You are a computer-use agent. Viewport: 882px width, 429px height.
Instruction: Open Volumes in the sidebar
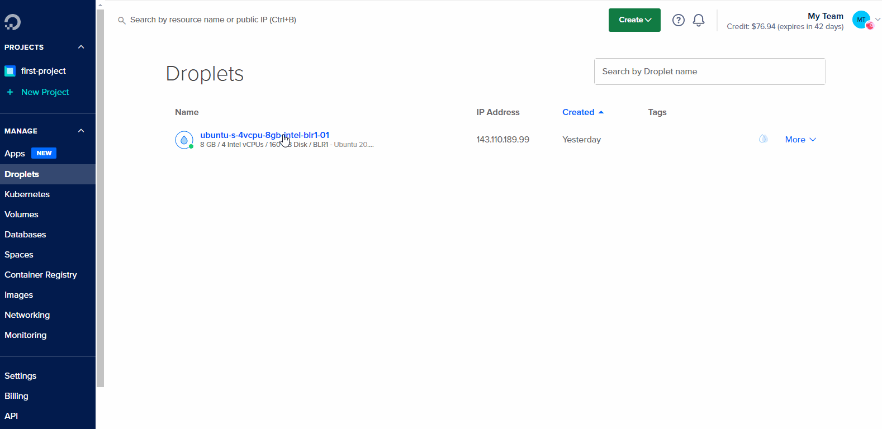coord(21,214)
